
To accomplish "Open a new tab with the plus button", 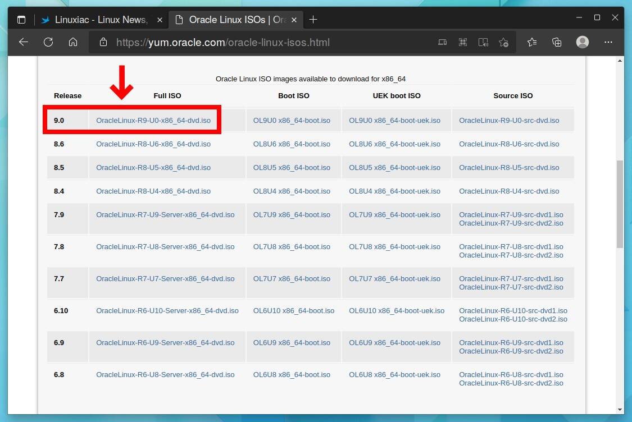I will point(313,19).
